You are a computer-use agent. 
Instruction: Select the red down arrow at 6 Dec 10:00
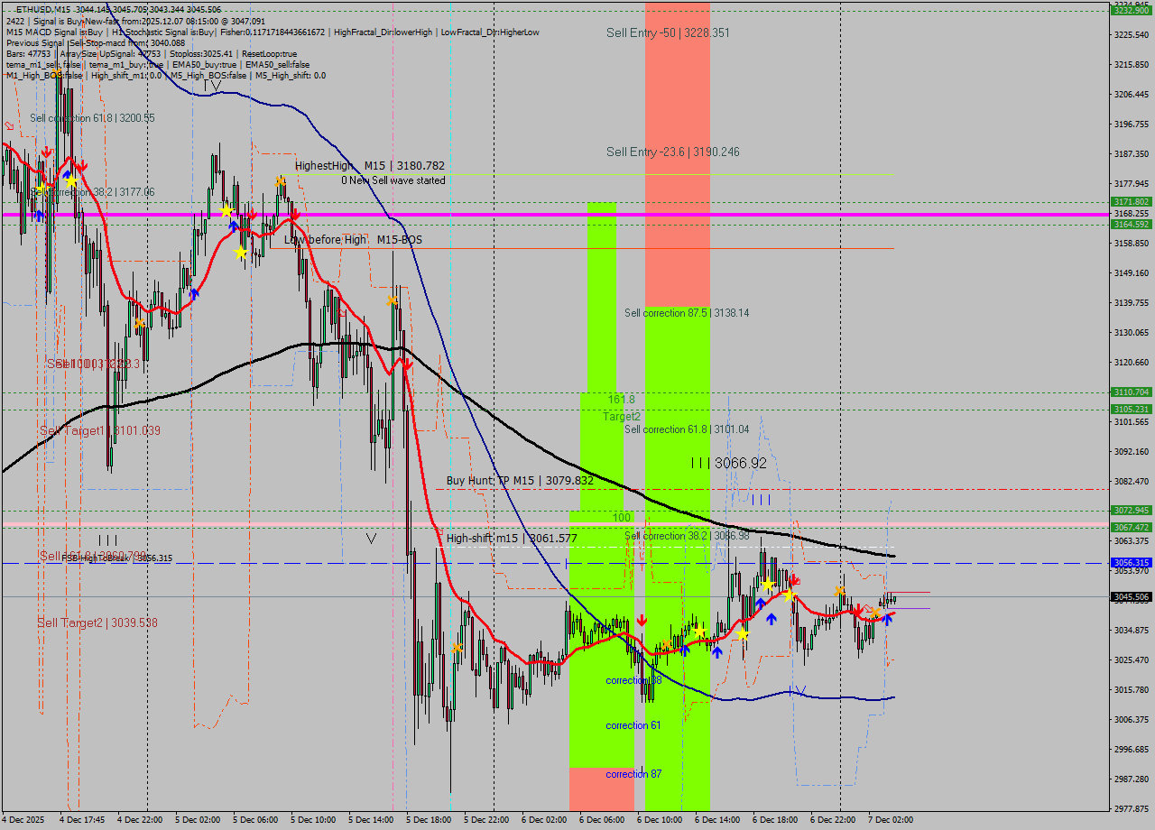pos(642,620)
